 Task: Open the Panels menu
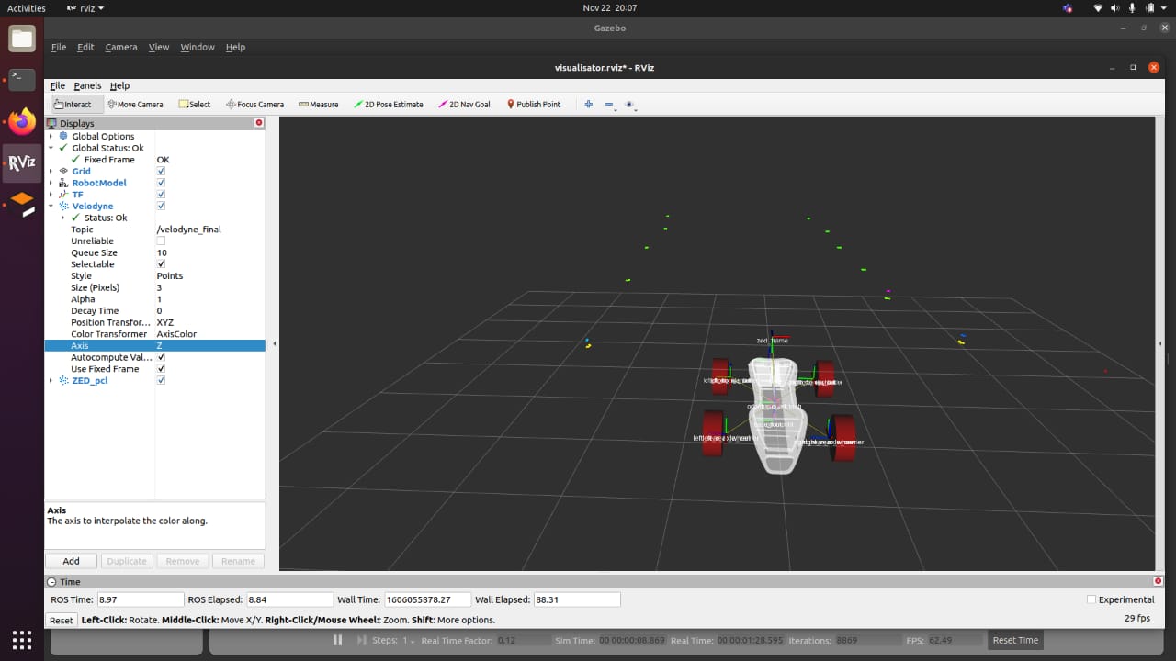87,85
